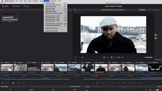Open the Tracker palette icon
Screen dimensions: 162x91
[113, 83]
